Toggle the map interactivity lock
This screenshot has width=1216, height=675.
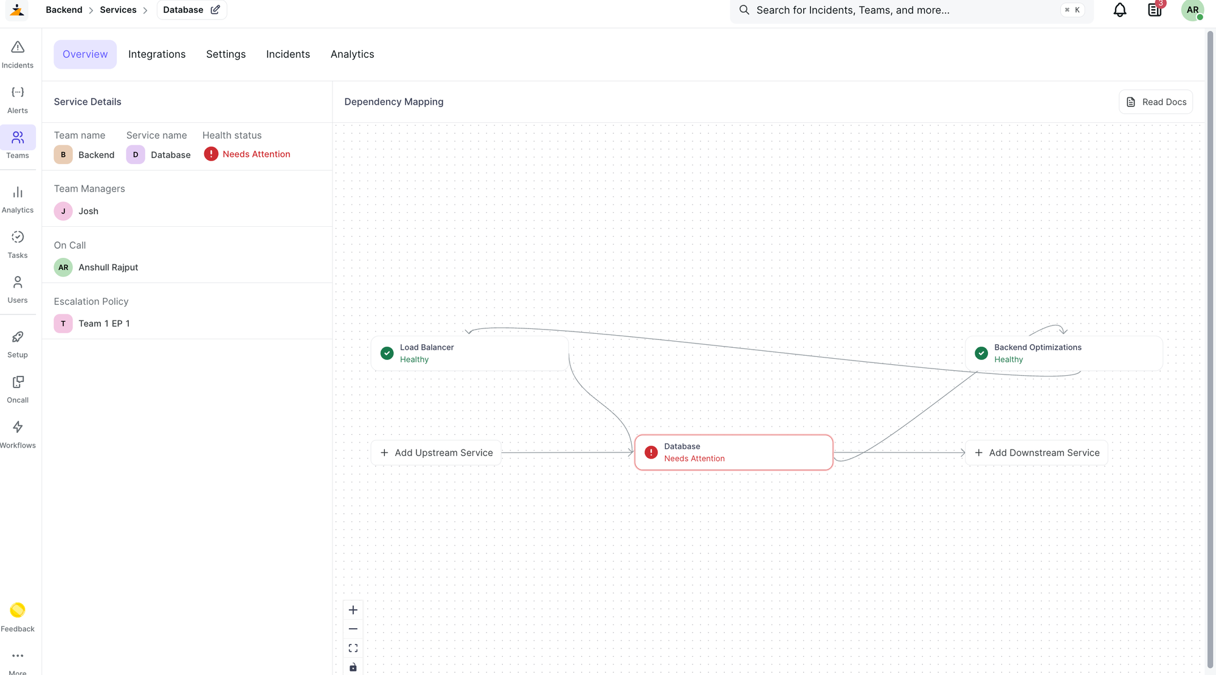353,667
